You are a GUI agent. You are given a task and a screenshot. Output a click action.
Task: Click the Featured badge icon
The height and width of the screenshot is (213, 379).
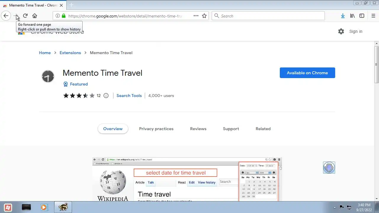click(66, 84)
